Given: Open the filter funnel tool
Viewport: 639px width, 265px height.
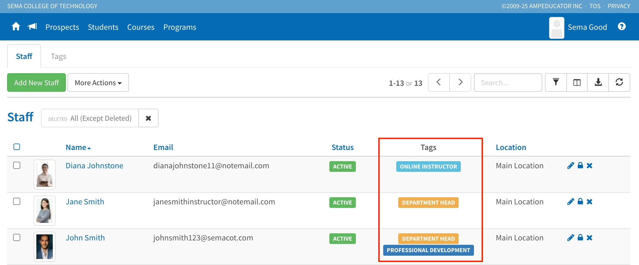Looking at the screenshot, I should (x=556, y=82).
